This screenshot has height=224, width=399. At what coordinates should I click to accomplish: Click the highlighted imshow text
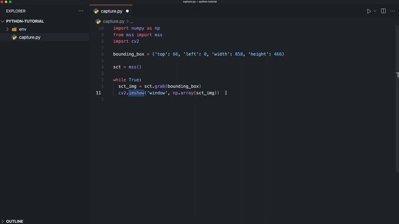[x=137, y=93]
